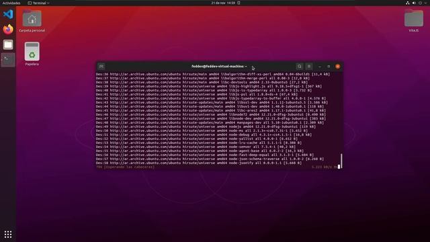Click the 'Esperando las cabeceras' status line
Viewport: 430px width, 242px height.
point(125,167)
